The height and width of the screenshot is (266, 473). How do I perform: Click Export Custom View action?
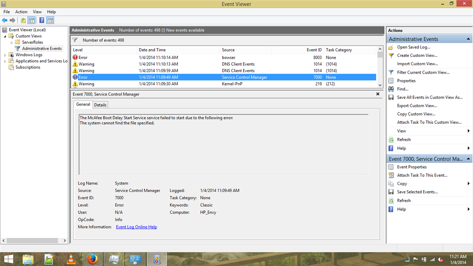[417, 106]
